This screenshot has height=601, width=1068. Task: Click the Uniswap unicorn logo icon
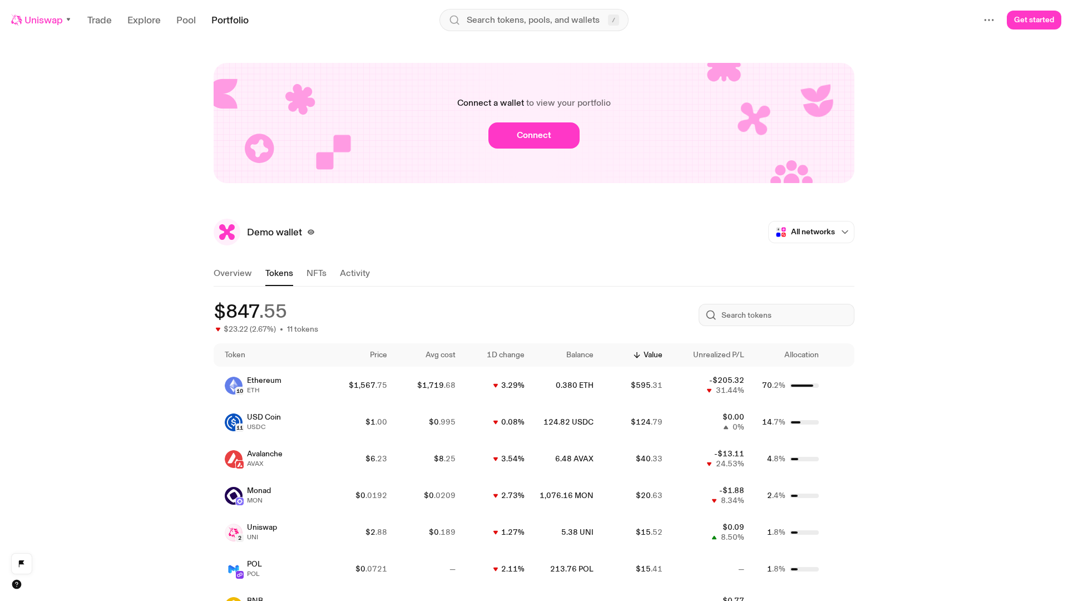[x=17, y=20]
